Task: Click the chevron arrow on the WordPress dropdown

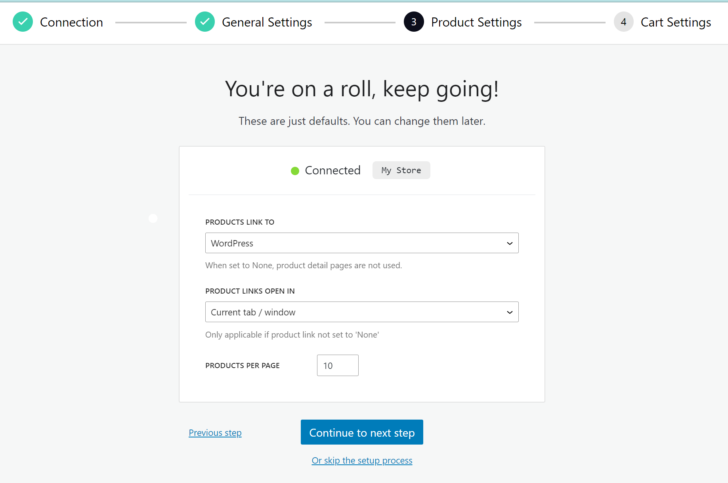Action: 510,243
